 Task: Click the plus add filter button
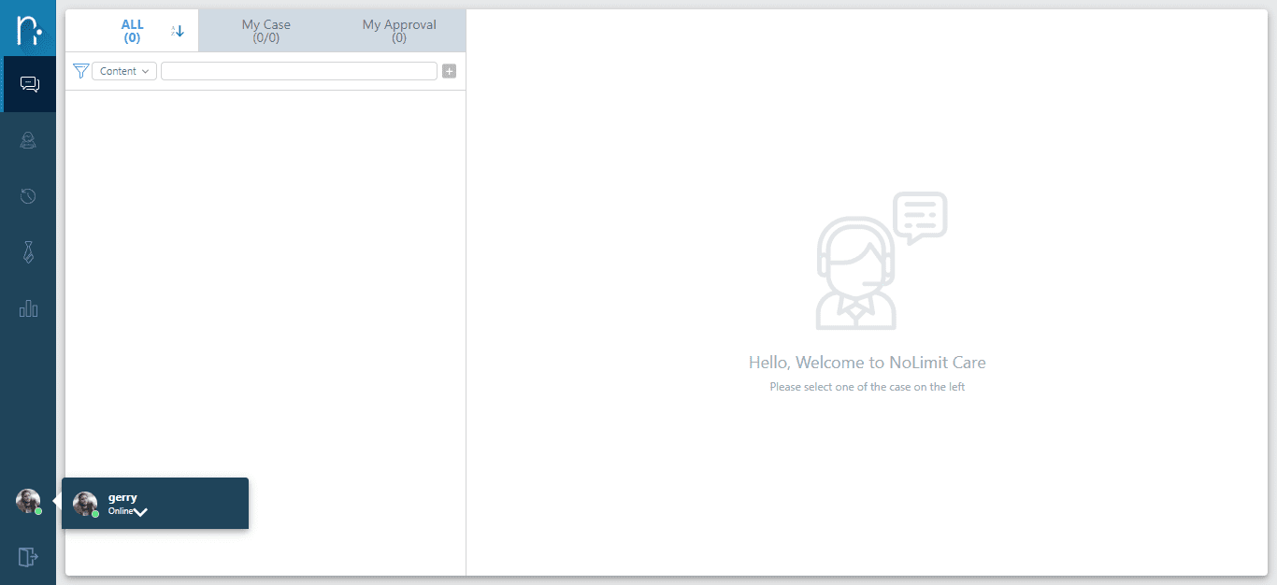450,71
